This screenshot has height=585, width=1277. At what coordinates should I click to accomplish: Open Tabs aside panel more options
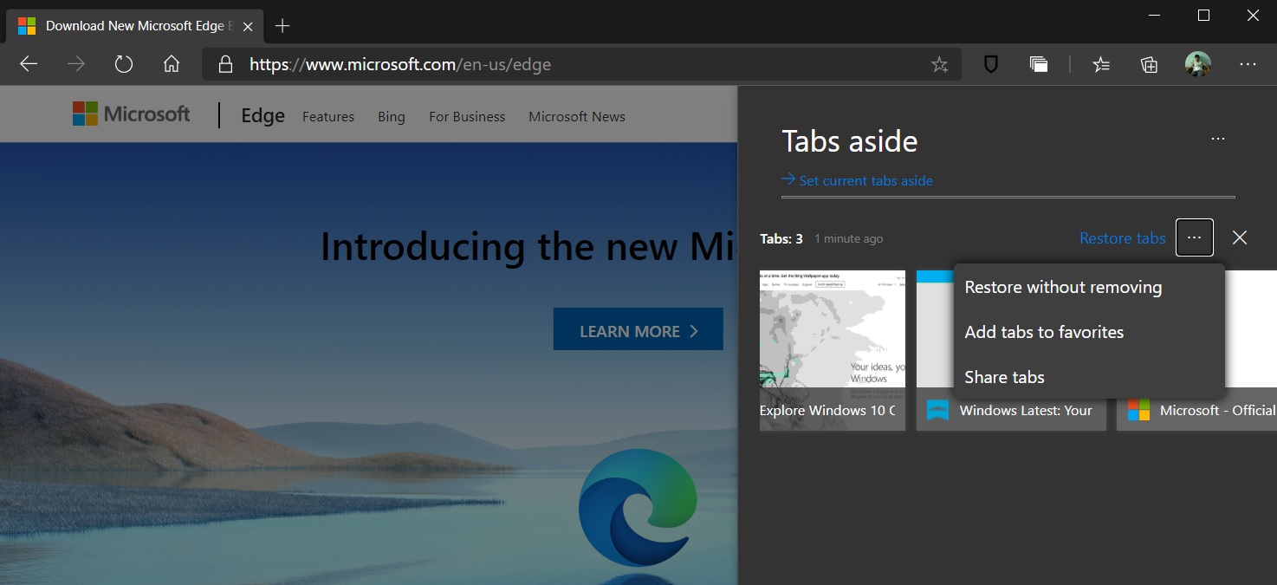click(1218, 139)
